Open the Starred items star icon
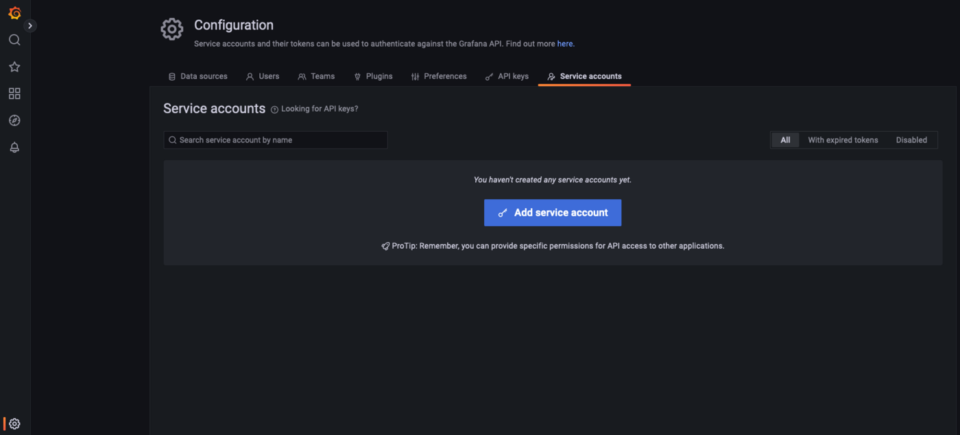Image resolution: width=960 pixels, height=435 pixels. [14, 66]
